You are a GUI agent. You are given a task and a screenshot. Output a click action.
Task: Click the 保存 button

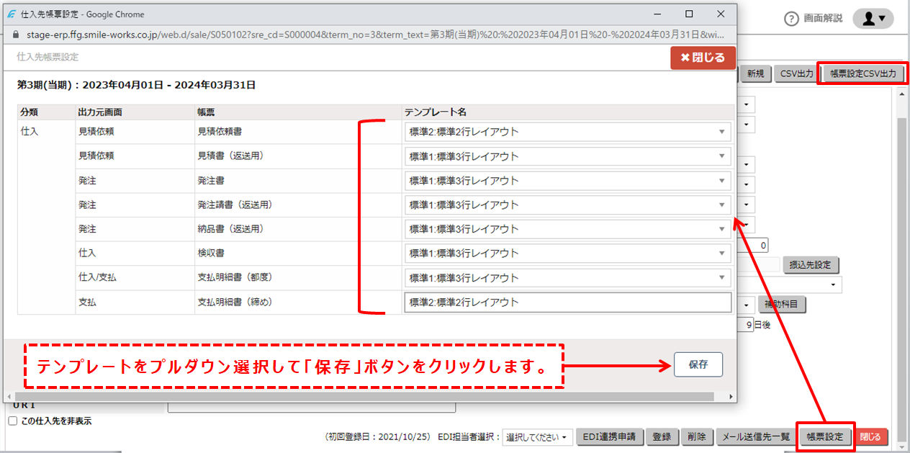point(698,364)
